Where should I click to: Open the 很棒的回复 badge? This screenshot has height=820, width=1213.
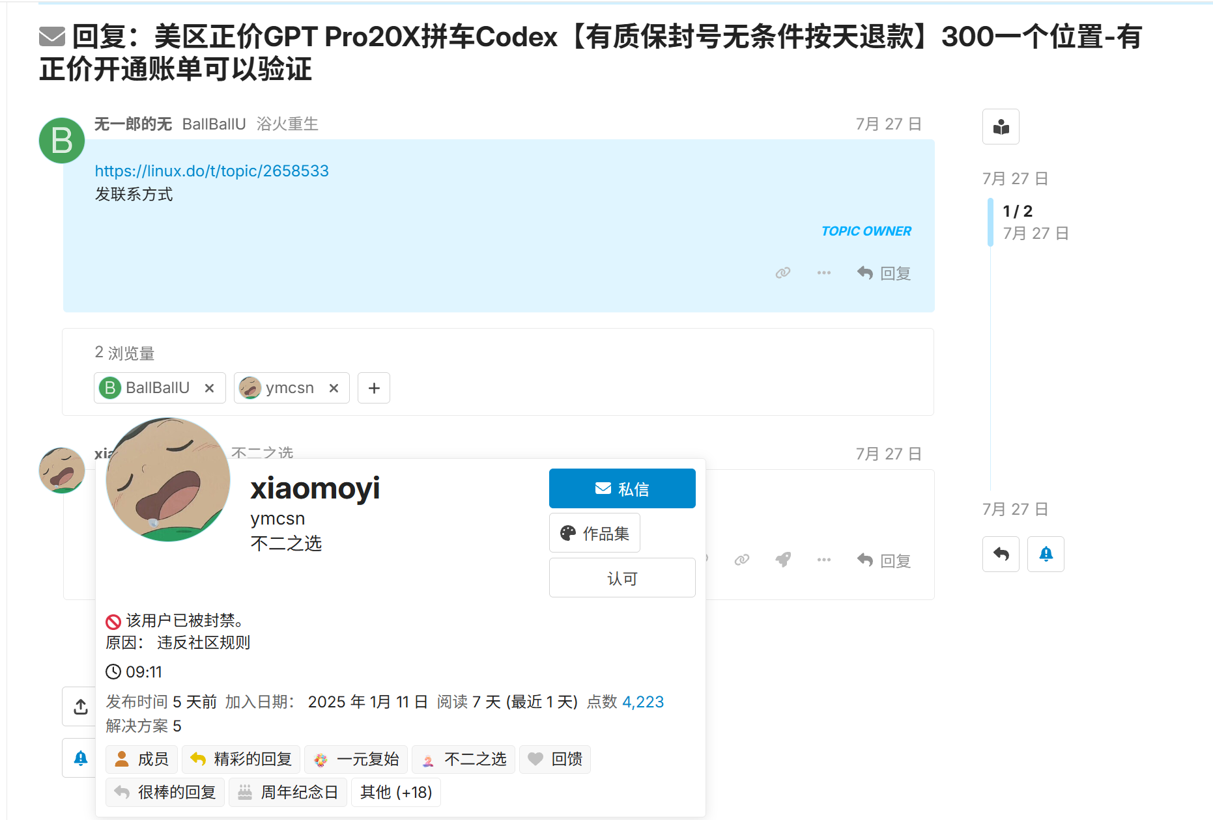pyautogui.click(x=165, y=792)
